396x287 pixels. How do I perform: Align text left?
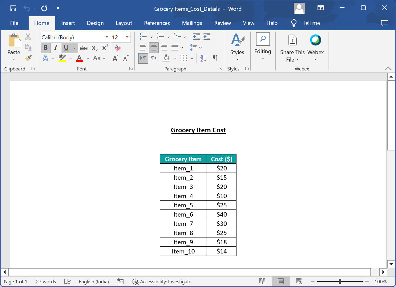click(143, 48)
